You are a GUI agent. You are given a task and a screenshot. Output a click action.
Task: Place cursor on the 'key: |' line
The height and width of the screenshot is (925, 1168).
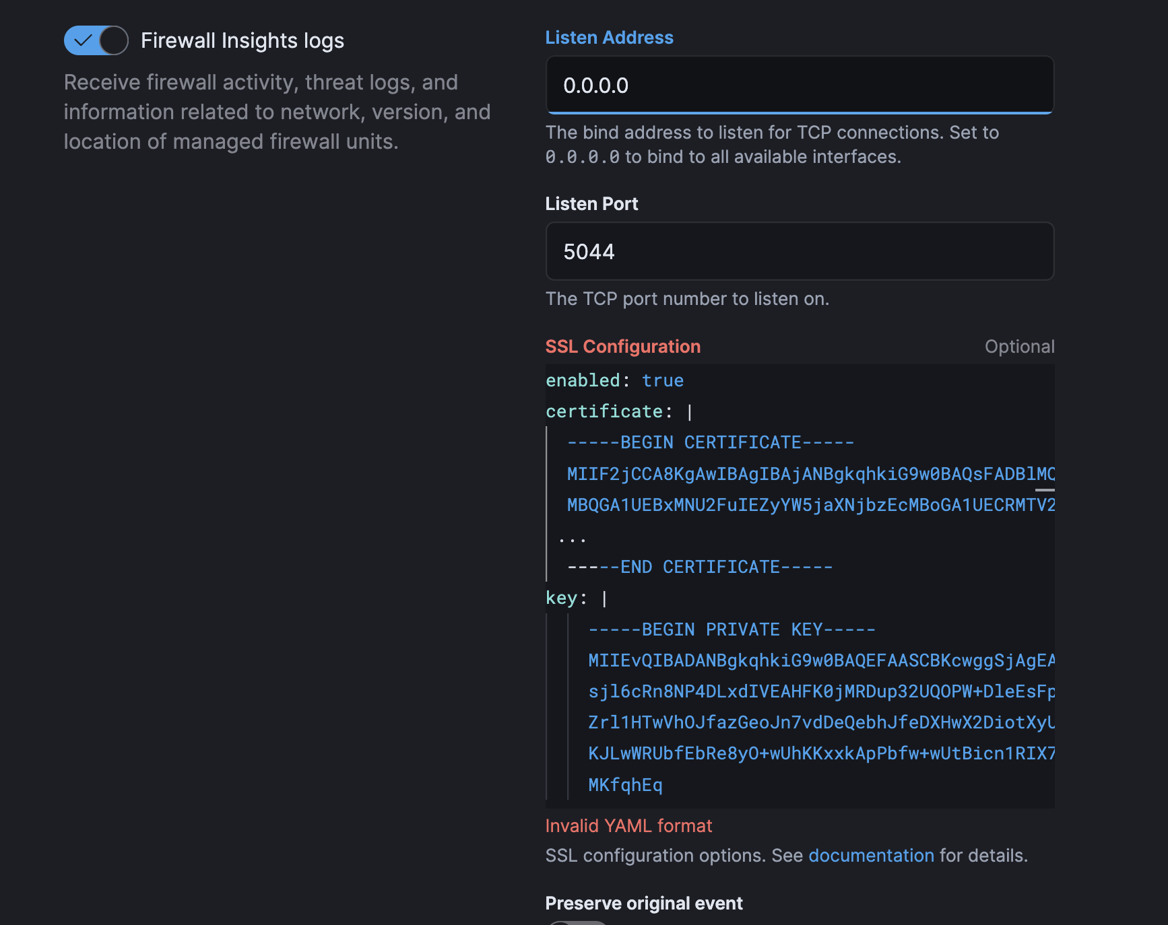point(577,598)
